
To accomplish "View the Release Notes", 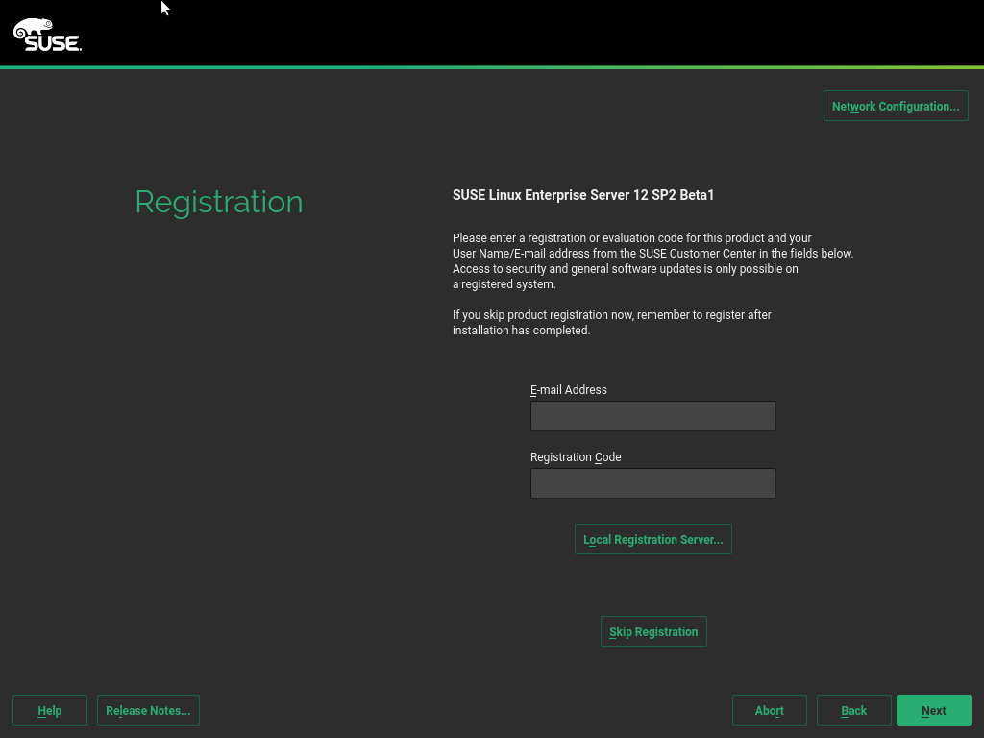I will coord(148,710).
